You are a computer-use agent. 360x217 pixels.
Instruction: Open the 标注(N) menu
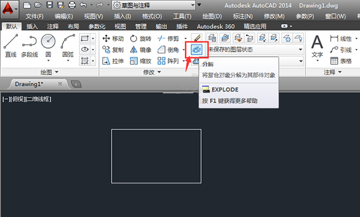pyautogui.click(x=242, y=16)
